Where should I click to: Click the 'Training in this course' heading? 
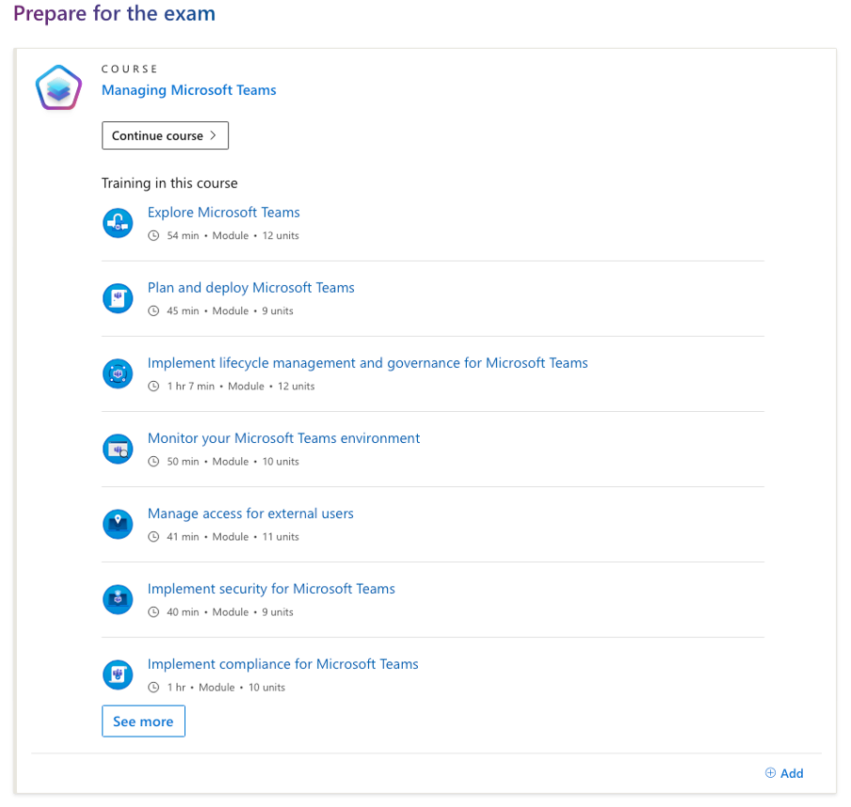coord(169,183)
